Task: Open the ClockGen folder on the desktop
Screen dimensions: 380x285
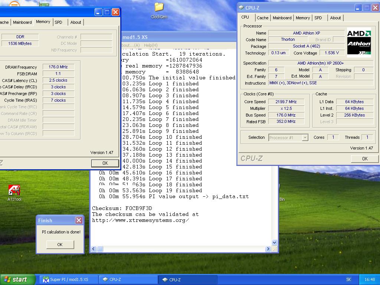Action: (x=159, y=10)
